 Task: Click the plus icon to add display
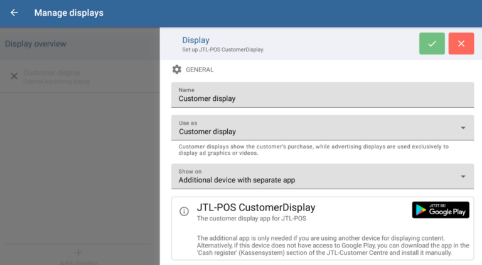(x=78, y=252)
